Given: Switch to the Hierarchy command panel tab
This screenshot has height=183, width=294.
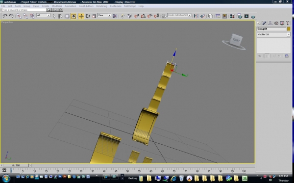Looking at the screenshot, I should [x=270, y=23].
